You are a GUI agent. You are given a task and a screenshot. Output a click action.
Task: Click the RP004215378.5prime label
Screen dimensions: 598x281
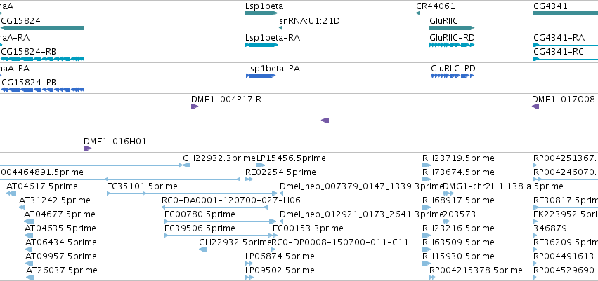[x=476, y=270]
